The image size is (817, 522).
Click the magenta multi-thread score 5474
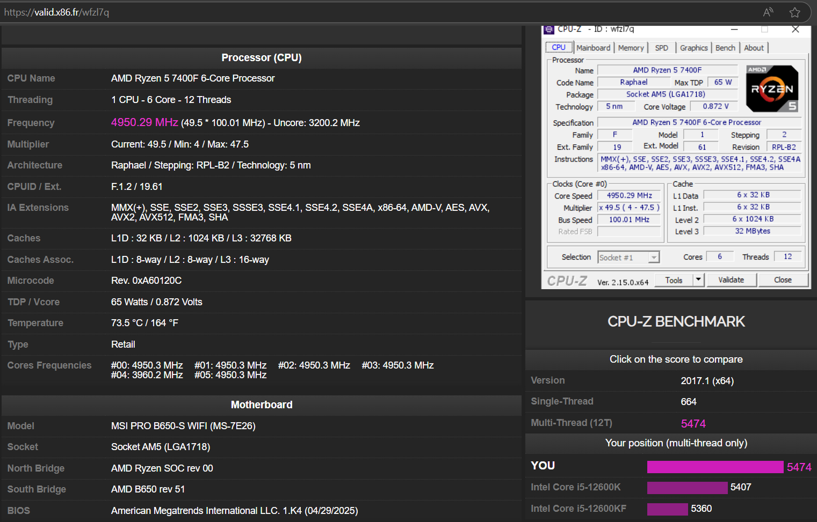point(693,424)
